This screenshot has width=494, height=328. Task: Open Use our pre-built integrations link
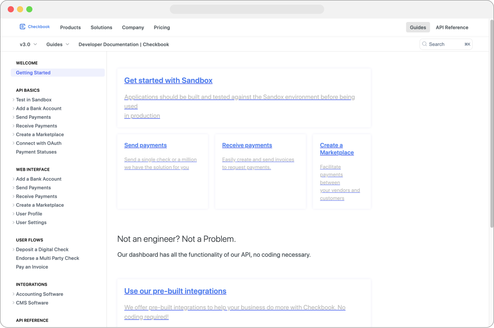175,291
